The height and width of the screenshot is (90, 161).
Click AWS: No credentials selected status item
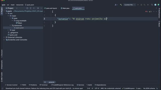tap(111, 88)
